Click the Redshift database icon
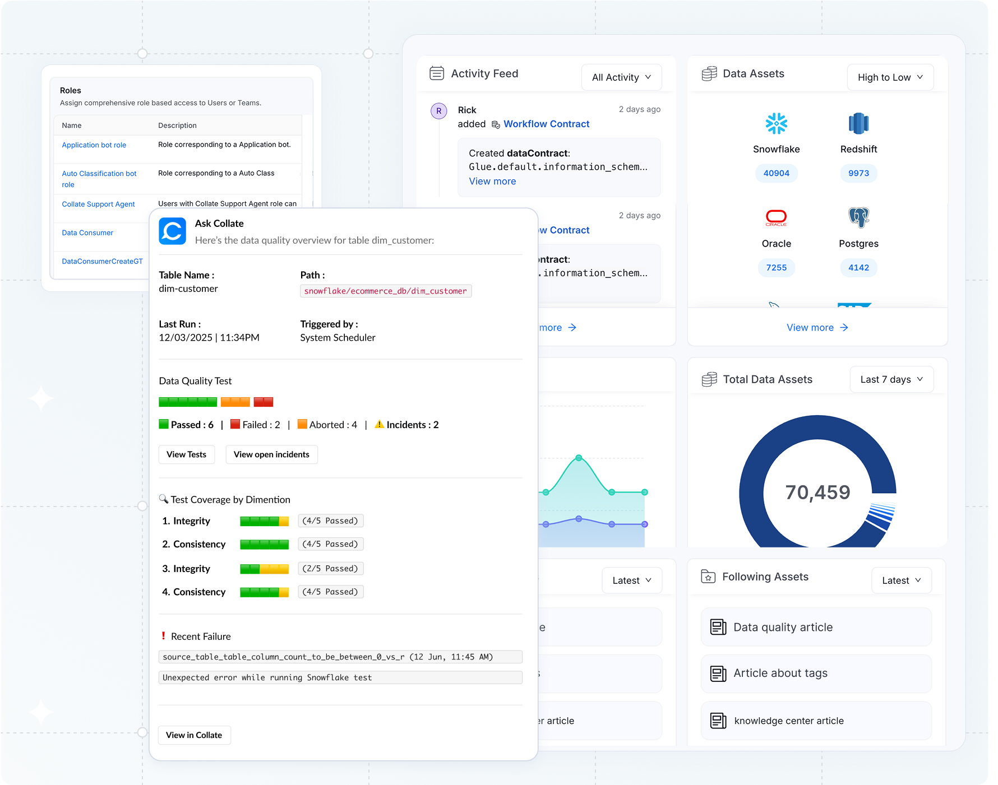Viewport: 998px width, 785px height. pos(858,124)
